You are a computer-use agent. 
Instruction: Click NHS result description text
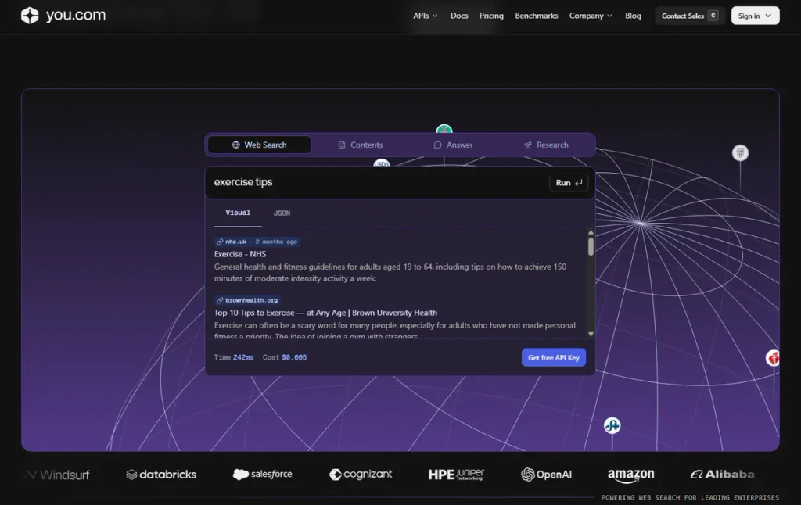[x=390, y=273]
